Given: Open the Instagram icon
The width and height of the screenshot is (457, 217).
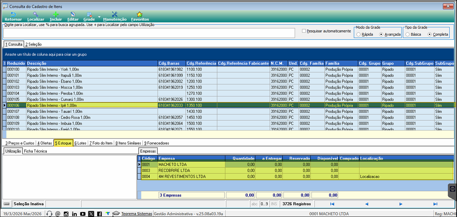Looking at the screenshot, I should tap(66, 214).
